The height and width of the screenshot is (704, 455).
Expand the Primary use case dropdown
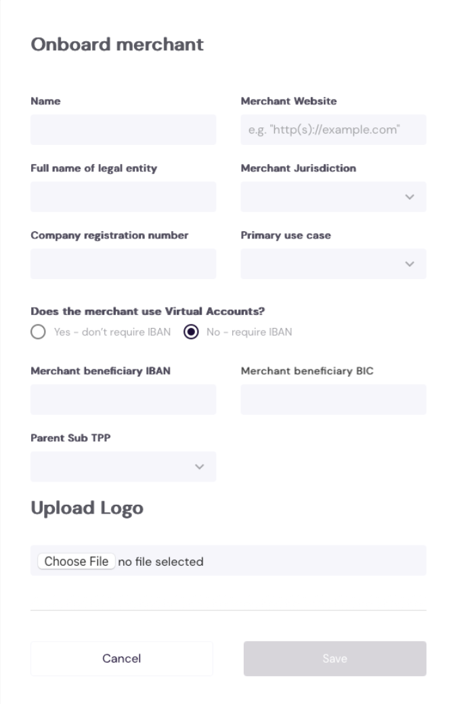[325, 264]
